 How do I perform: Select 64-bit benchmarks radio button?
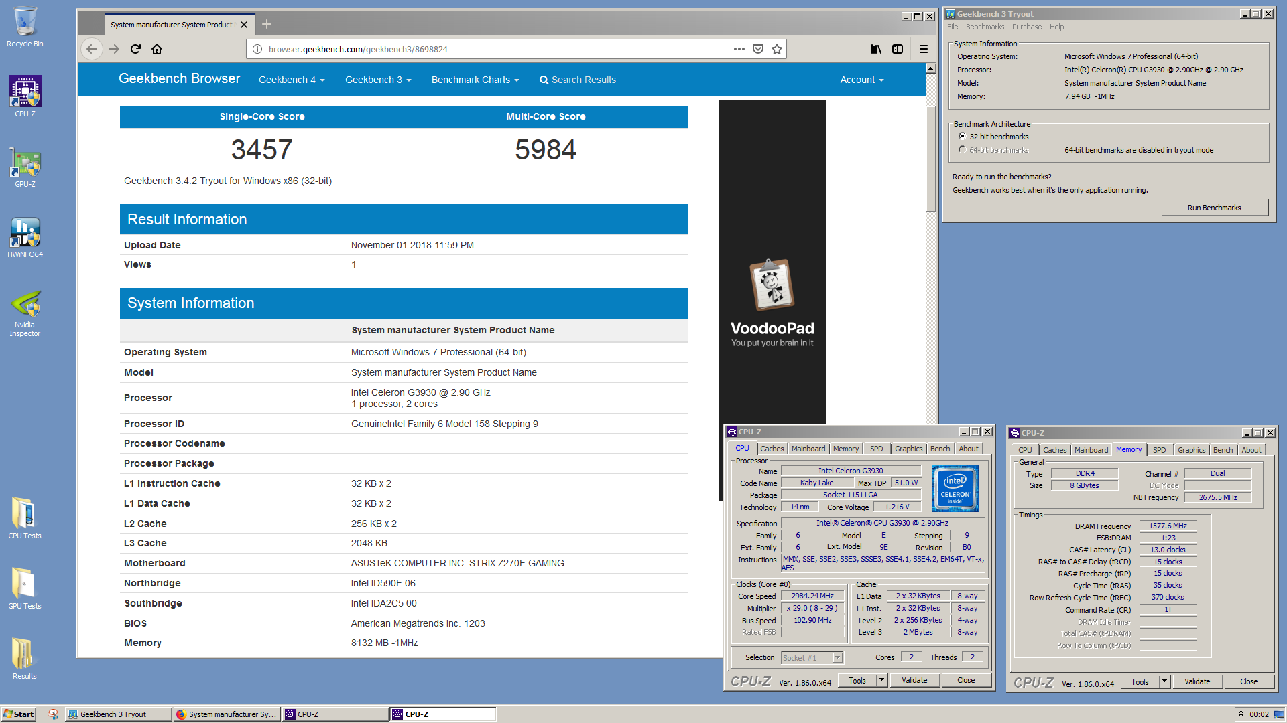click(963, 149)
